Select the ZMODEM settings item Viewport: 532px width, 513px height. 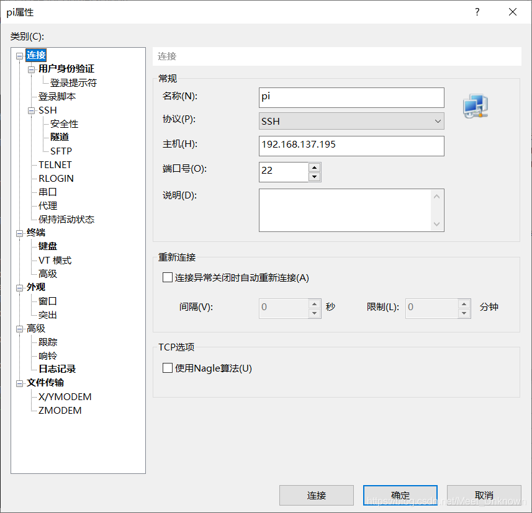click(59, 410)
